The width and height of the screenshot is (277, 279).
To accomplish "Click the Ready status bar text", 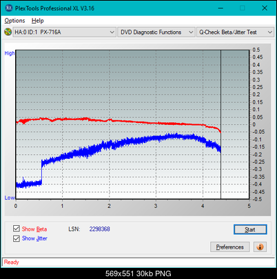I will [12, 262].
